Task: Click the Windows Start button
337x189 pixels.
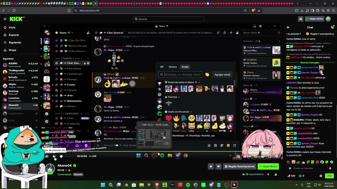Action: pos(103,185)
